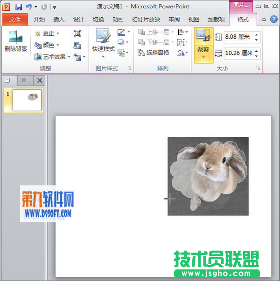Expand Align dropdown arrow
The height and width of the screenshot is (281, 280).
pyautogui.click(x=187, y=32)
